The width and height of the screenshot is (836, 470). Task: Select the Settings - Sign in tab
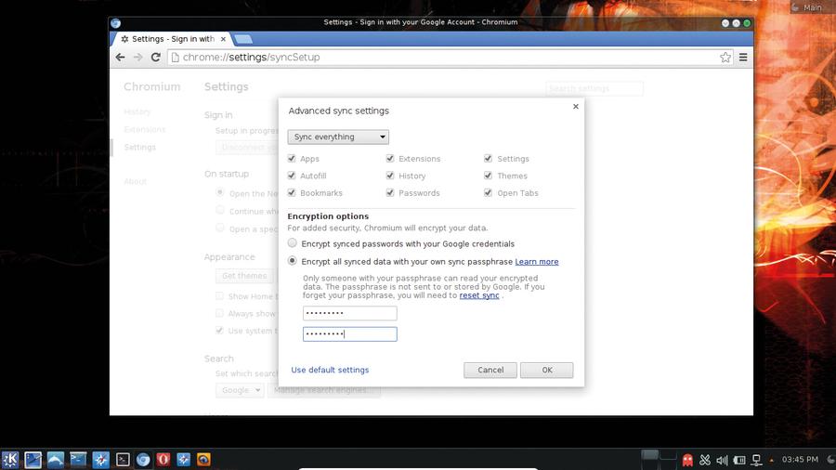pyautogui.click(x=172, y=39)
